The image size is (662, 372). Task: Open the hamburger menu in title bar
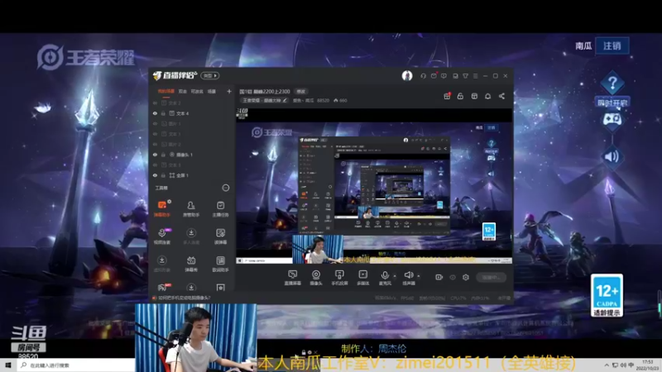click(475, 76)
